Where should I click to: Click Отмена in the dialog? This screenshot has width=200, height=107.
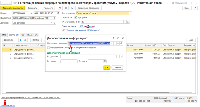117,67
